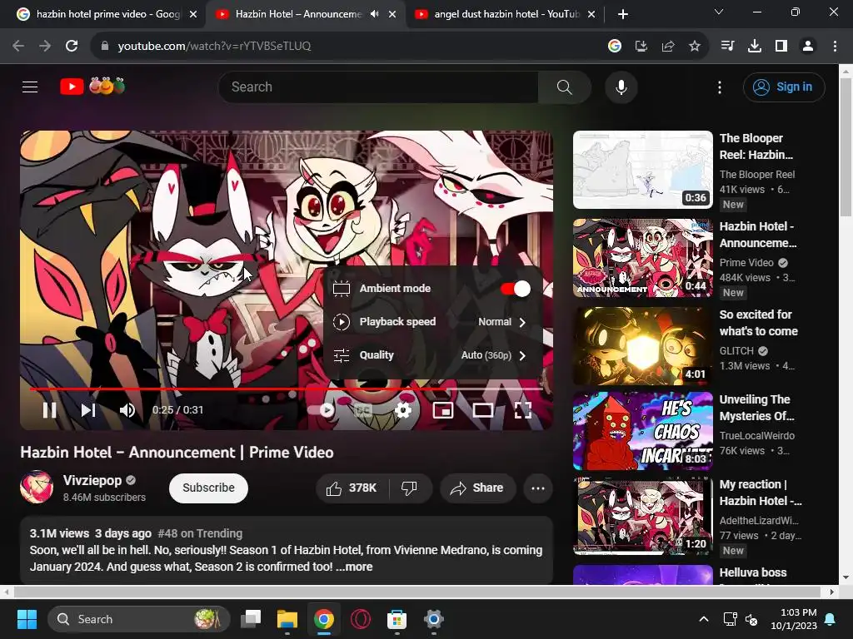Enter full screen mode

[x=523, y=410]
